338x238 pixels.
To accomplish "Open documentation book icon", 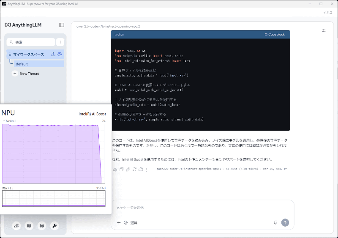I will 29,226.
